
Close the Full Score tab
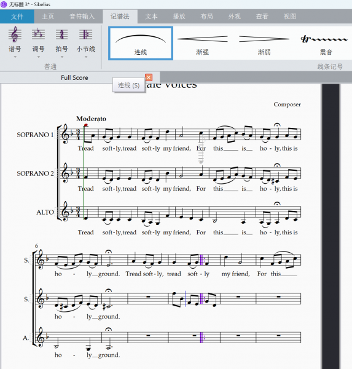point(149,77)
